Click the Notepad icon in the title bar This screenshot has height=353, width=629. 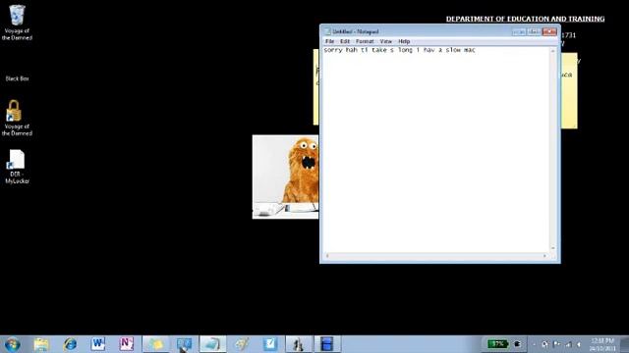point(327,31)
